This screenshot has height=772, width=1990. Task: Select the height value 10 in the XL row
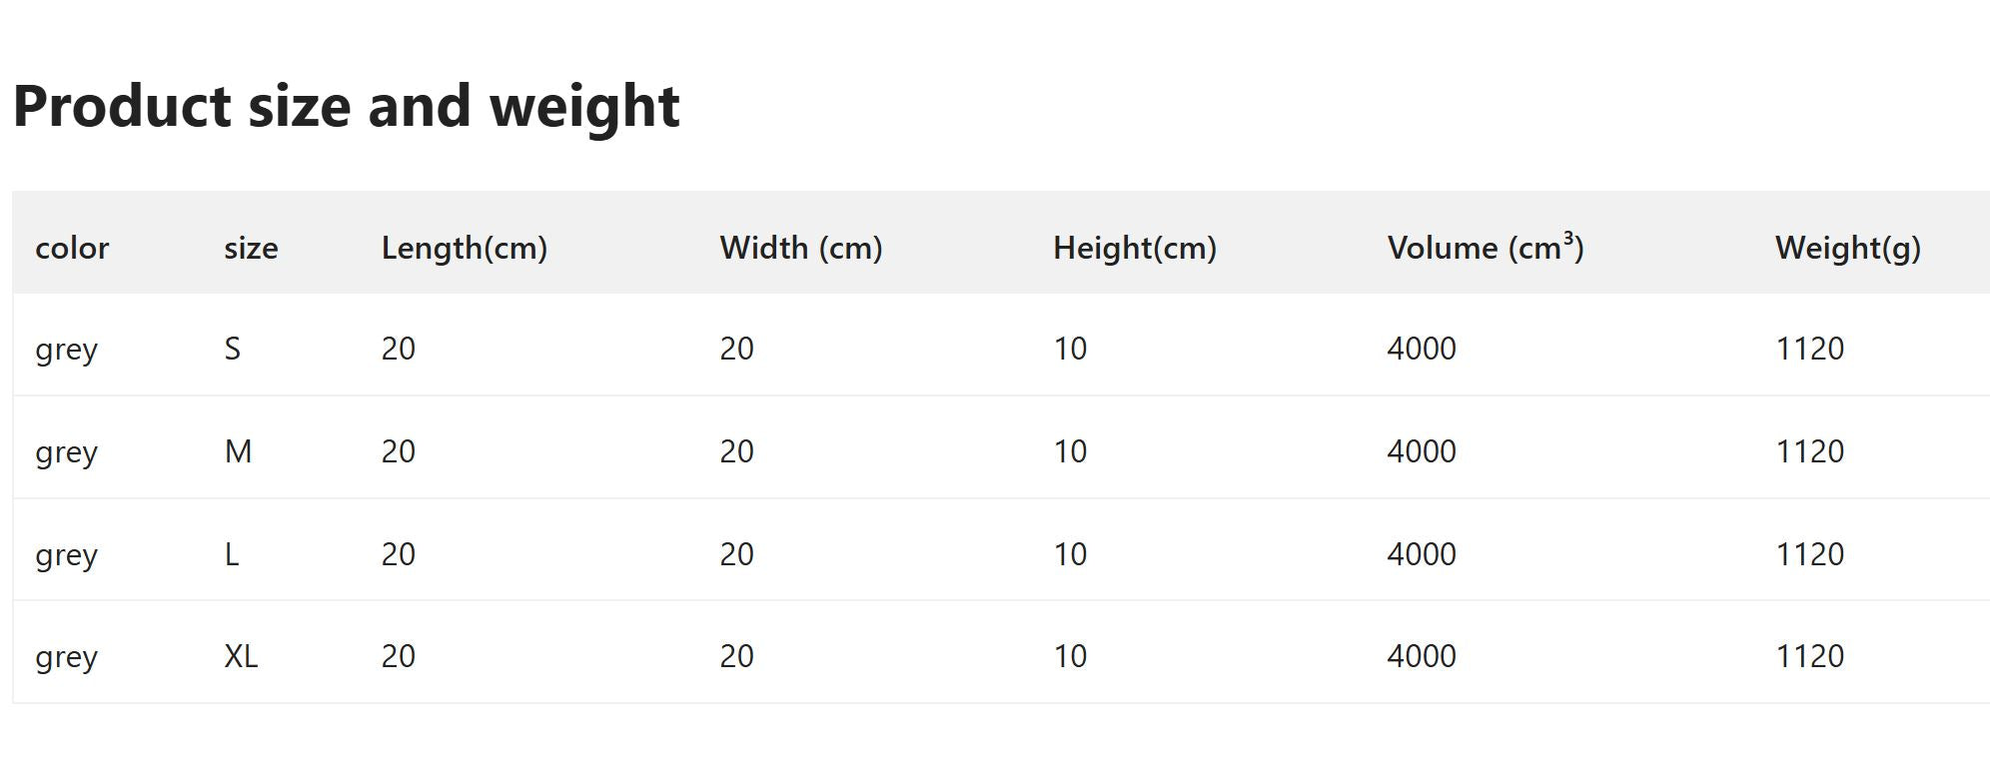coord(1070,656)
